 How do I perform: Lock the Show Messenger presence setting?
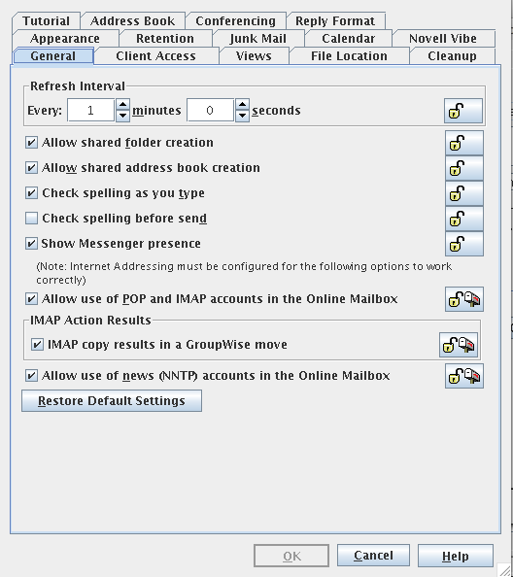pos(464,244)
